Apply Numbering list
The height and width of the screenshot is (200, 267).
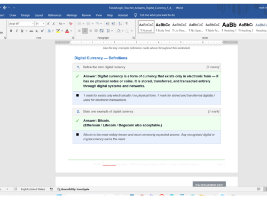[88, 23]
